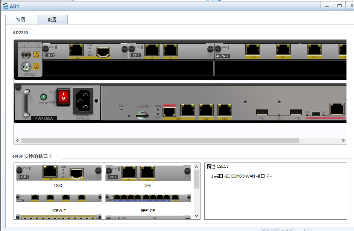Click the 8FE1GE label in card list
Viewport: 354px width, 231px height.
pyautogui.click(x=148, y=211)
